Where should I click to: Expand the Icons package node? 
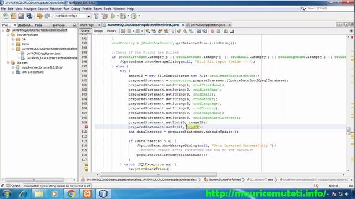(x=13, y=44)
